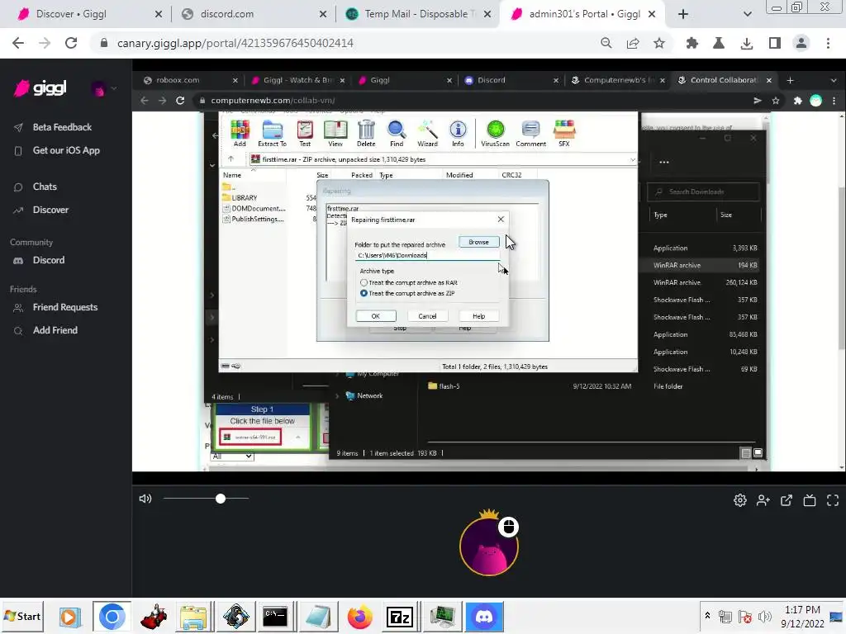Open the Giggl user avatar dropdown
Screen dimensions: 846x634
click(104, 89)
